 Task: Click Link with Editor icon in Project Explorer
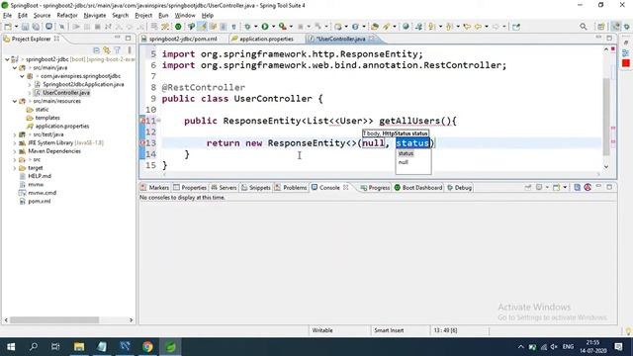[x=107, y=50]
